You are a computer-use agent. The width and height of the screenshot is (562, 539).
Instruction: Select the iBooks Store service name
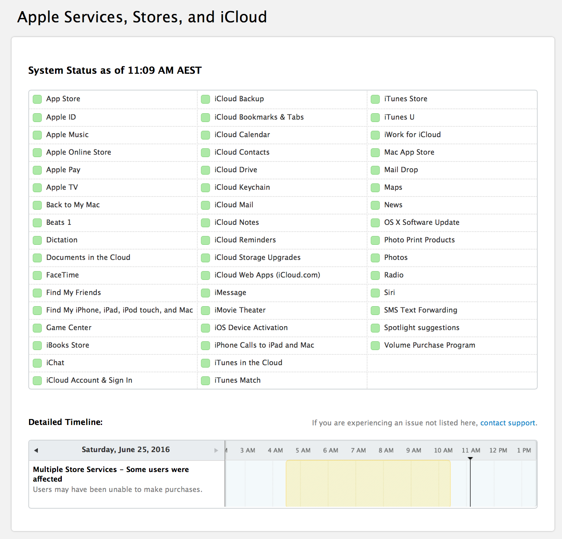[68, 345]
